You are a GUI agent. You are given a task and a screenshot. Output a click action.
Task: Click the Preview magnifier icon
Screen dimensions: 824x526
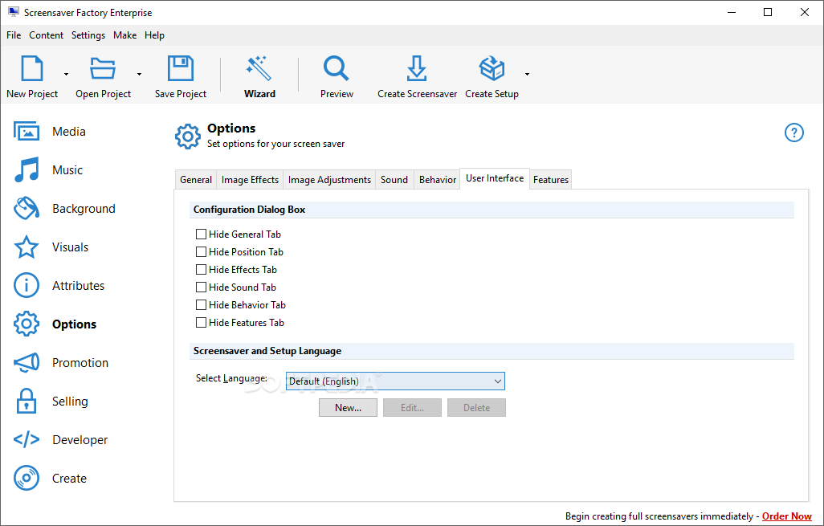pos(337,68)
